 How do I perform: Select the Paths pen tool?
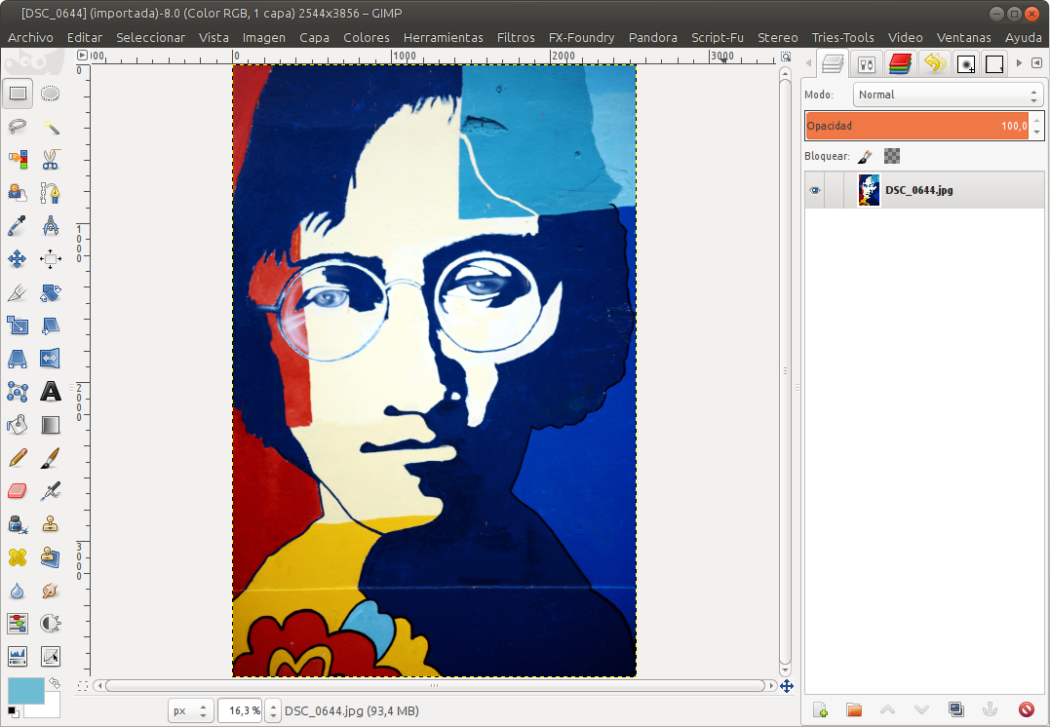(x=51, y=193)
